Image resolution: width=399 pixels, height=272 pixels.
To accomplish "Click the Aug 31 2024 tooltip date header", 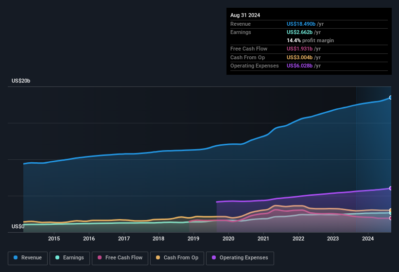I will 245,15.
